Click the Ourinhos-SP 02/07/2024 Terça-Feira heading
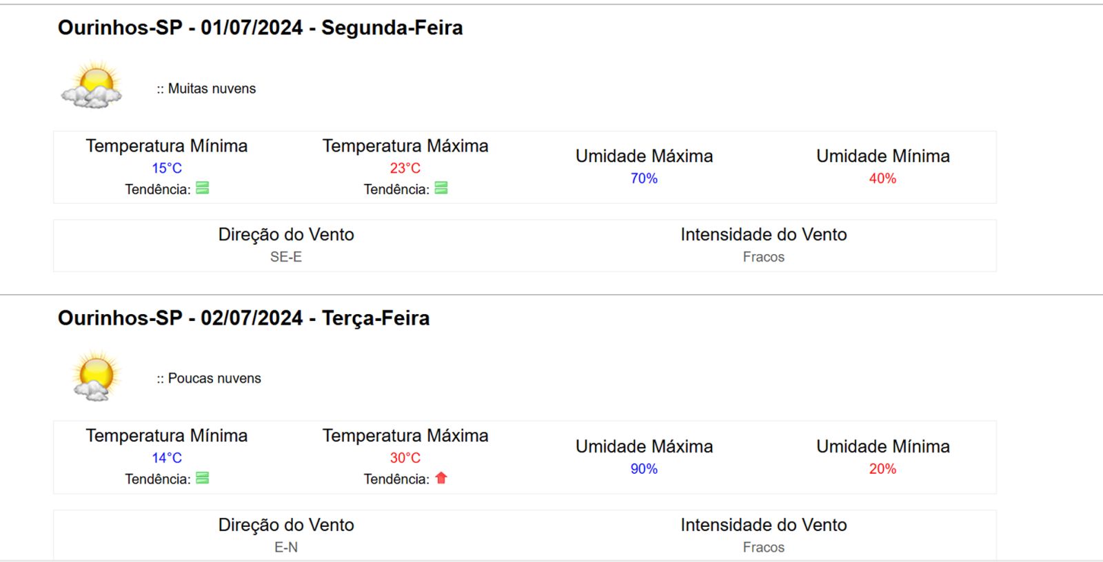Image resolution: width=1103 pixels, height=562 pixels. click(x=243, y=318)
